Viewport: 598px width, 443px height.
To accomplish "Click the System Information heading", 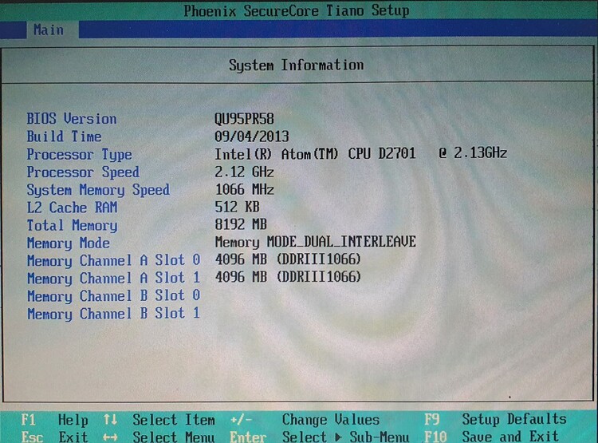I will click(x=297, y=65).
